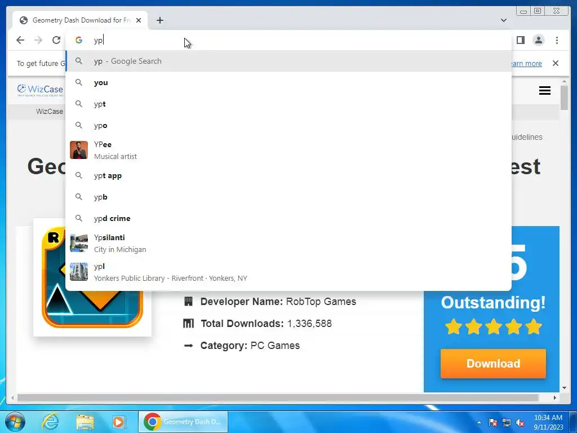The width and height of the screenshot is (577, 433).
Task: Click the YPee artist thumbnail
Action: [79, 150]
